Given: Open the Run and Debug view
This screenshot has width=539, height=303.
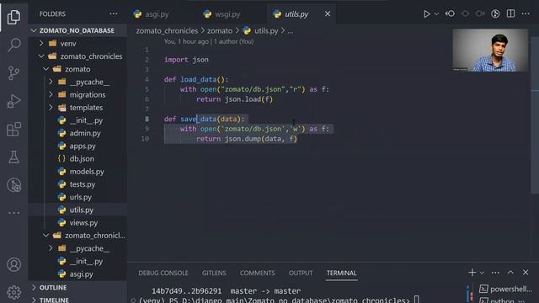Looking at the screenshot, I should 13,101.
